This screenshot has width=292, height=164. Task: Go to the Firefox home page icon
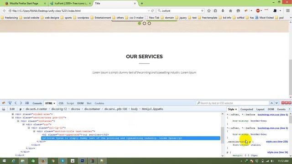pos(230,11)
